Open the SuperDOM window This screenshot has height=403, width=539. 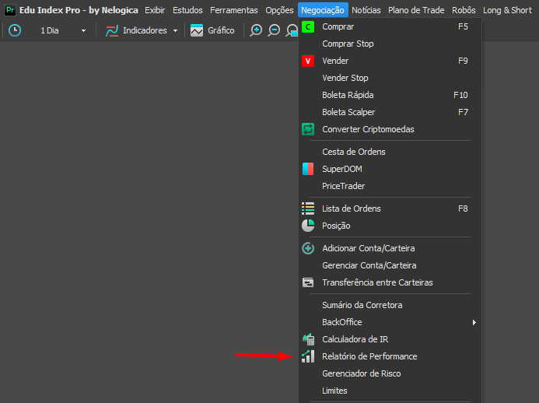(341, 169)
